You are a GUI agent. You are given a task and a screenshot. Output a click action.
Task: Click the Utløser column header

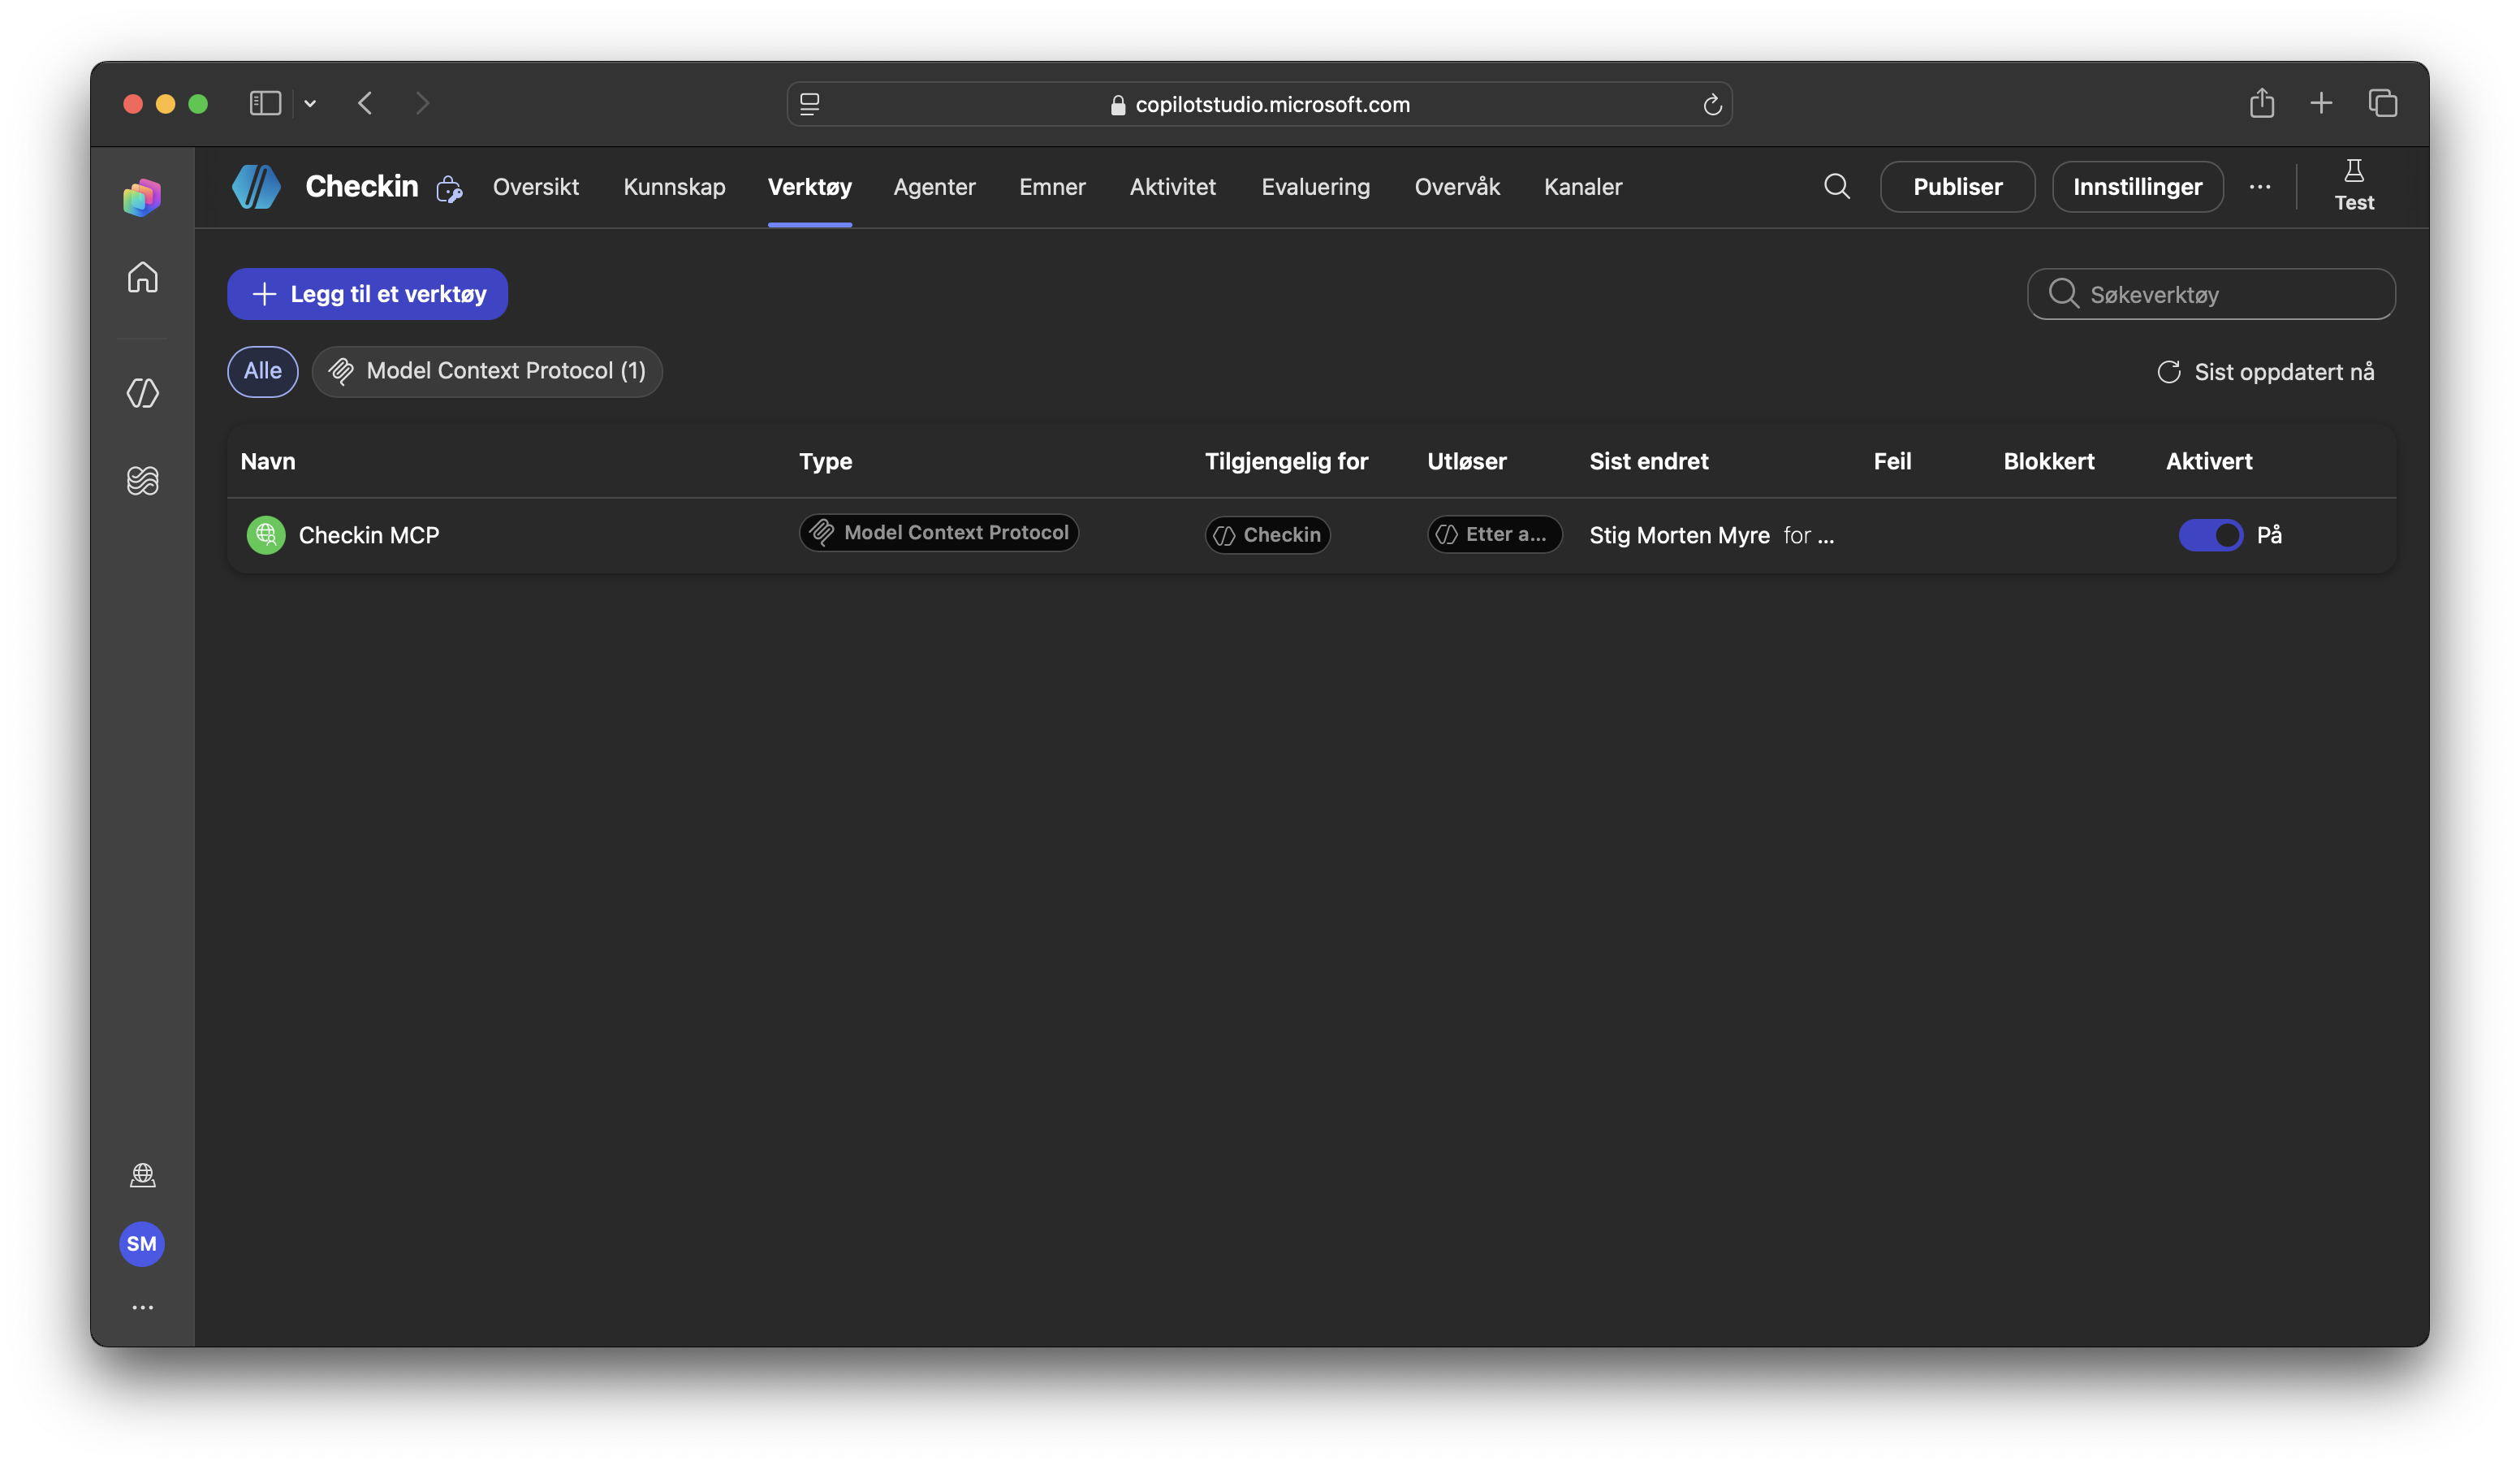[1467, 461]
